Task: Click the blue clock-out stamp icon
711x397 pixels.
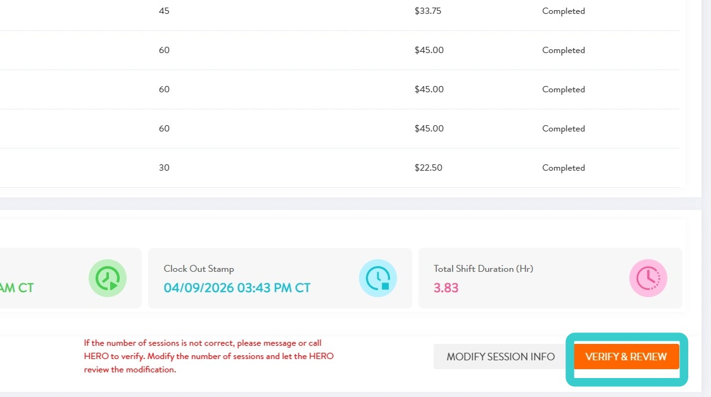Action: pos(378,278)
